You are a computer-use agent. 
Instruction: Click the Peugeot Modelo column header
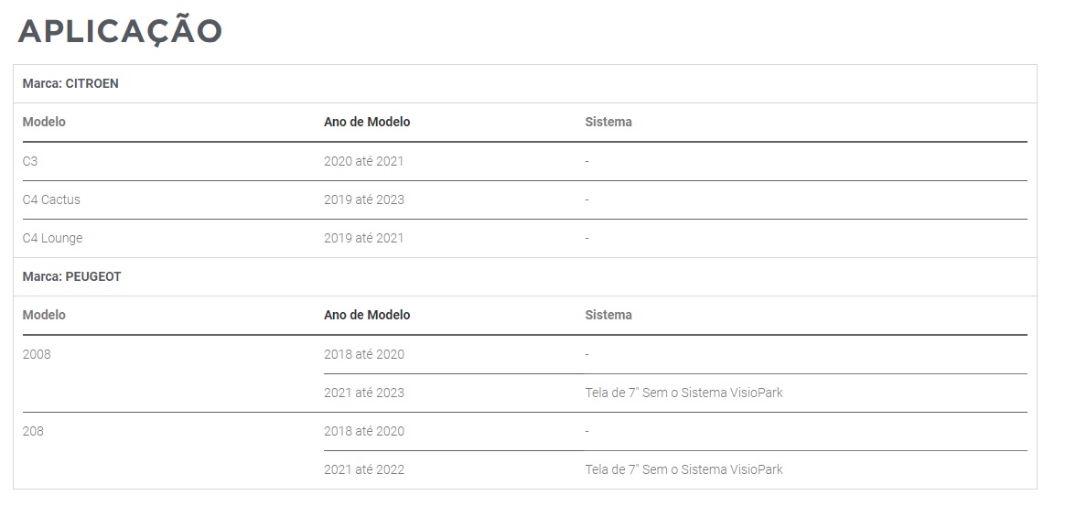pos(44,315)
